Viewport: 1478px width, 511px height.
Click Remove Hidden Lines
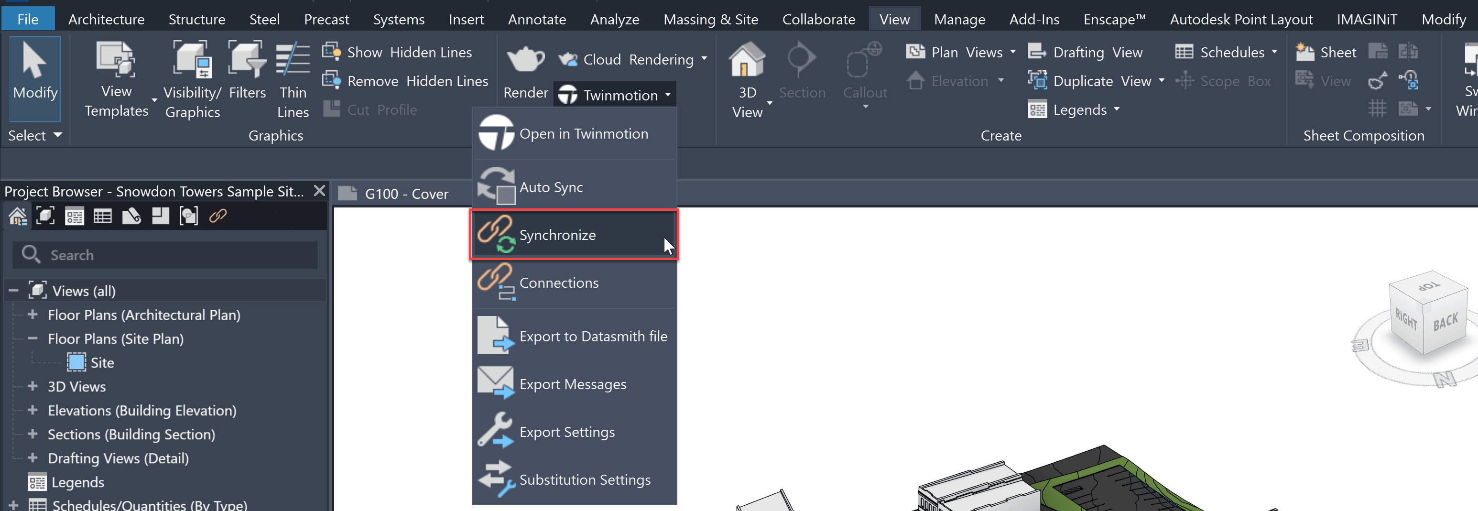405,81
